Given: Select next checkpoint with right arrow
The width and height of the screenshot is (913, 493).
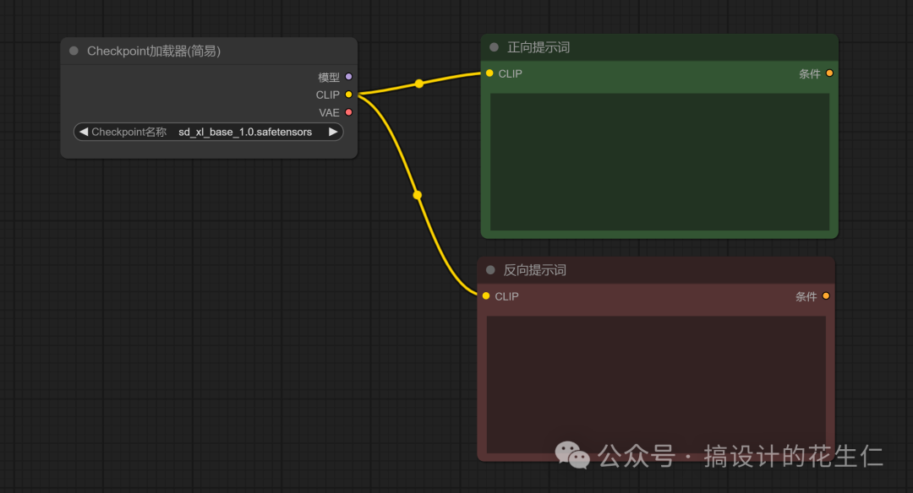Looking at the screenshot, I should pyautogui.click(x=333, y=132).
